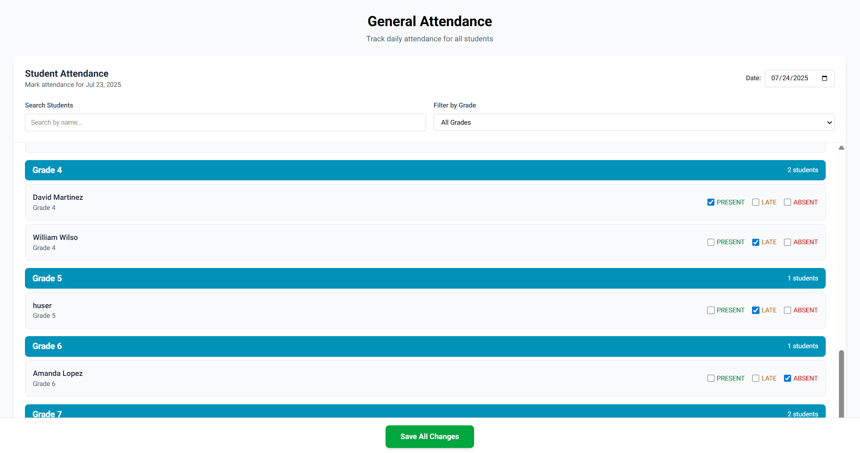
Task: Check PRESENT for William Wilso
Action: click(x=711, y=242)
